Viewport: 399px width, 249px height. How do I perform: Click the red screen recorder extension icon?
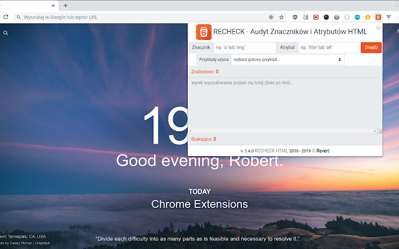pyautogui.click(x=316, y=17)
